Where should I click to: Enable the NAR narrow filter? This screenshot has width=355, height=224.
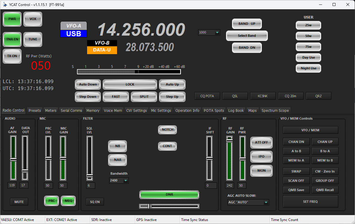[x=117, y=160]
